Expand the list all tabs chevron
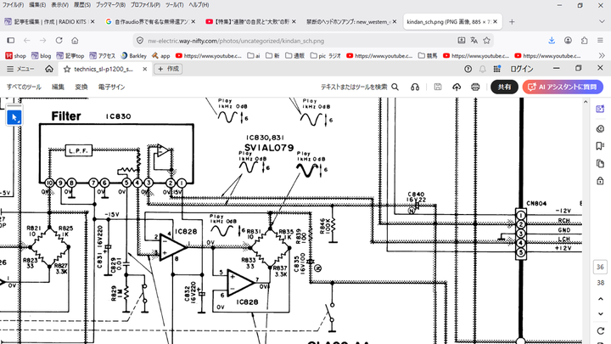This screenshot has width=611, height=344. click(602, 22)
